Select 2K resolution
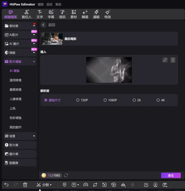The image size is (185, 191). coord(137,100)
